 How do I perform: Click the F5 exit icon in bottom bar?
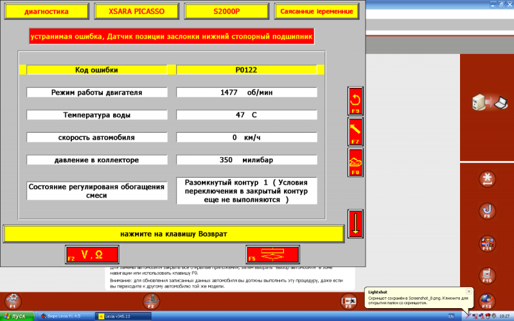(348, 301)
